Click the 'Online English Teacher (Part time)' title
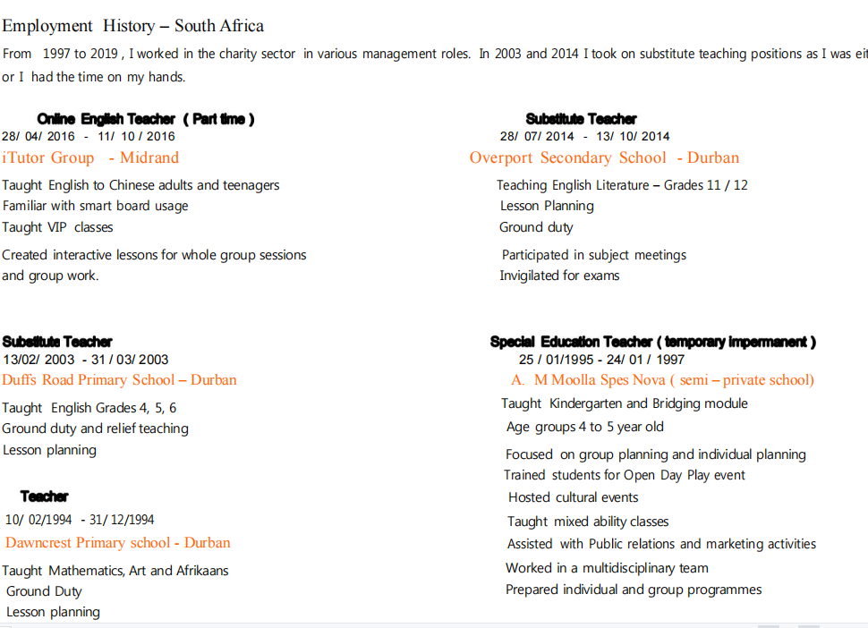Image resolution: width=868 pixels, height=628 pixels. (146, 119)
